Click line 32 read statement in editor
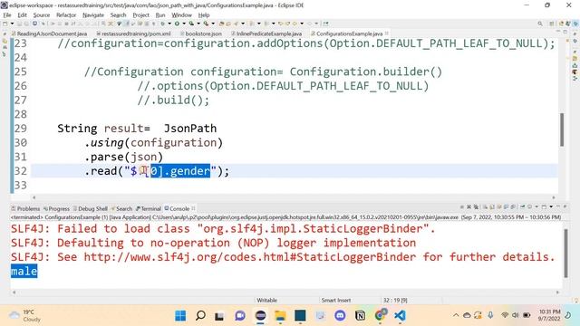The image size is (580, 326). 157,171
